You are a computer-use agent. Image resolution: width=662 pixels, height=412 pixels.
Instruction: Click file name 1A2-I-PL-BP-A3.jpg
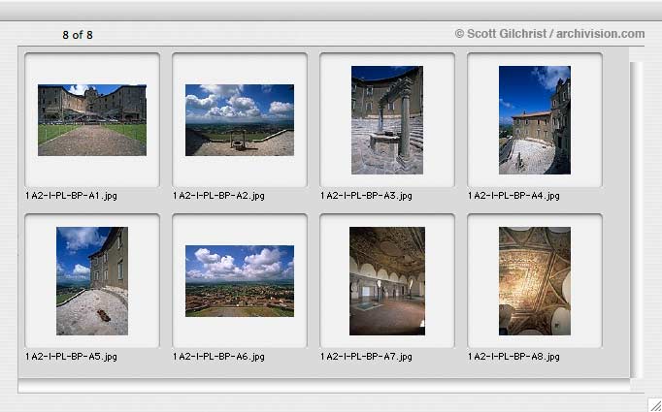tap(366, 196)
